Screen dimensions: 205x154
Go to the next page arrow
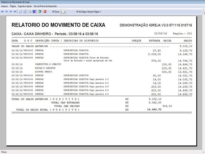[11, 12]
